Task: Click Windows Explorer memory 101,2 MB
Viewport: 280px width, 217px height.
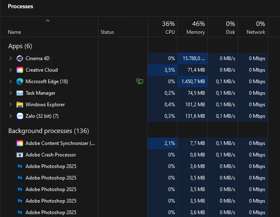Action: [195, 105]
